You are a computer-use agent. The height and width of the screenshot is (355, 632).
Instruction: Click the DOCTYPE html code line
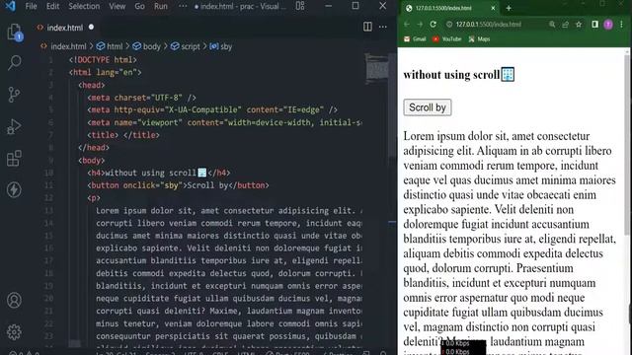(x=103, y=59)
